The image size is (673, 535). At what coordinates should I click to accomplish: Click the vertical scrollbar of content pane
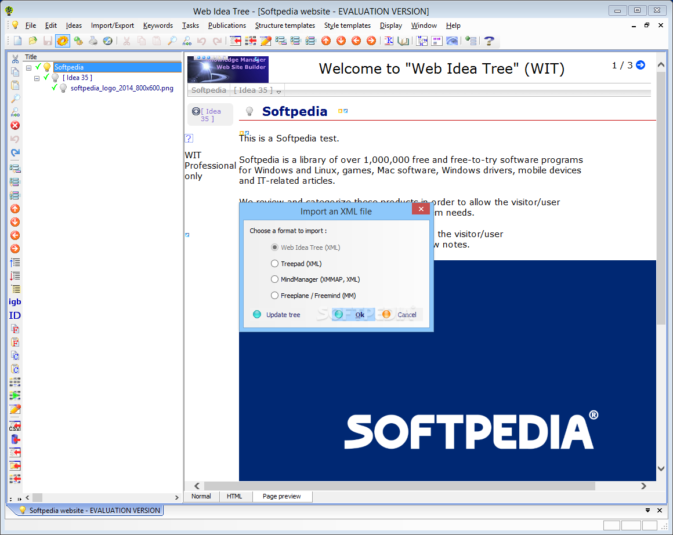click(x=661, y=197)
